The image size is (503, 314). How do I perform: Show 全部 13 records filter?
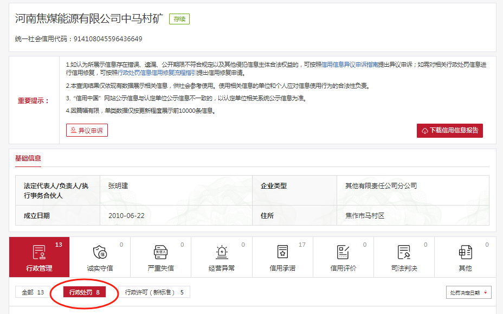tap(33, 292)
